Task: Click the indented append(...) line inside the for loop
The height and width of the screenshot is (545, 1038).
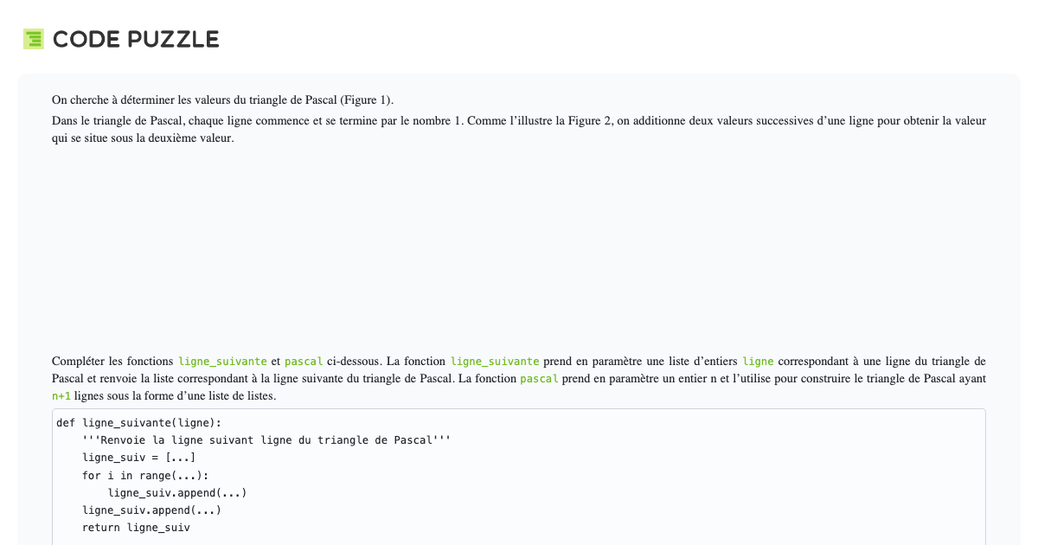Action: 177,492
